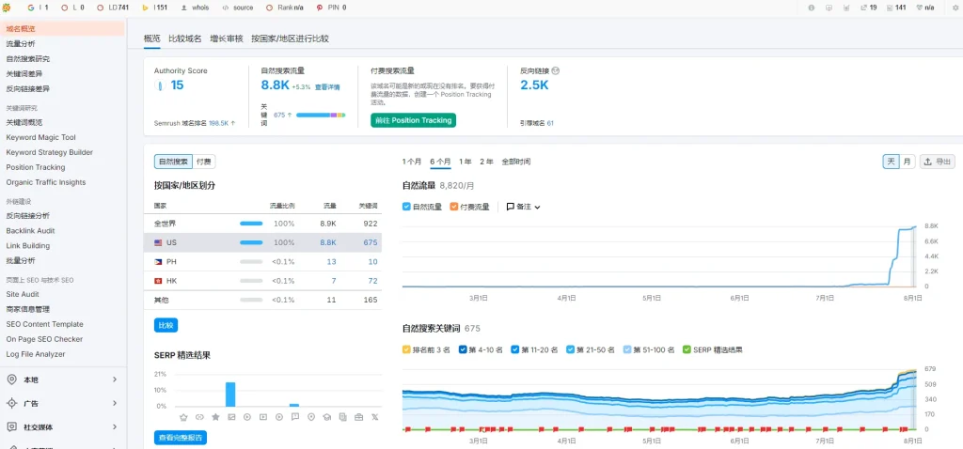Screen dimensions: 963x449
Task: Toggle the 第 51-100 名 checkbox
Action: click(x=627, y=349)
